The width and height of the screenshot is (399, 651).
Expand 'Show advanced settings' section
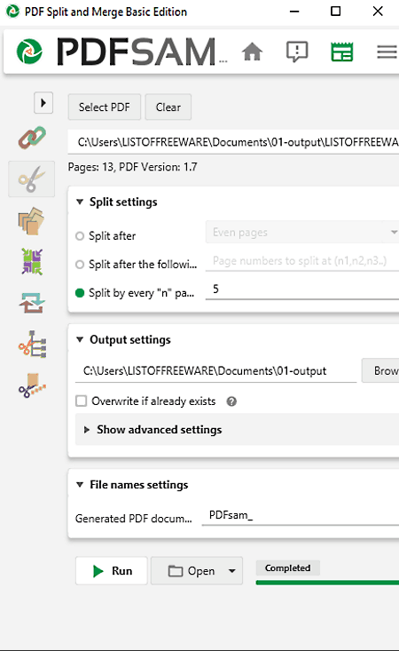[x=153, y=430]
